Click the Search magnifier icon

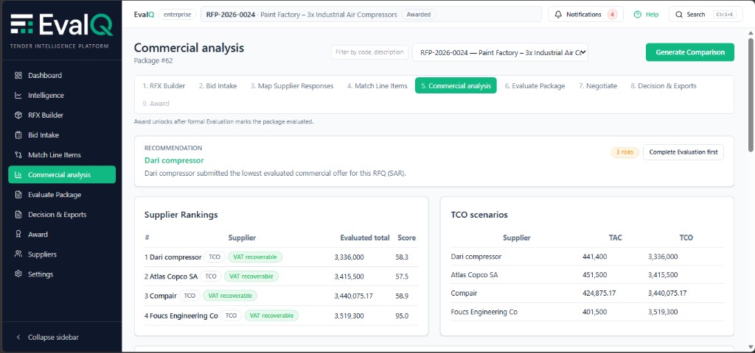point(679,15)
